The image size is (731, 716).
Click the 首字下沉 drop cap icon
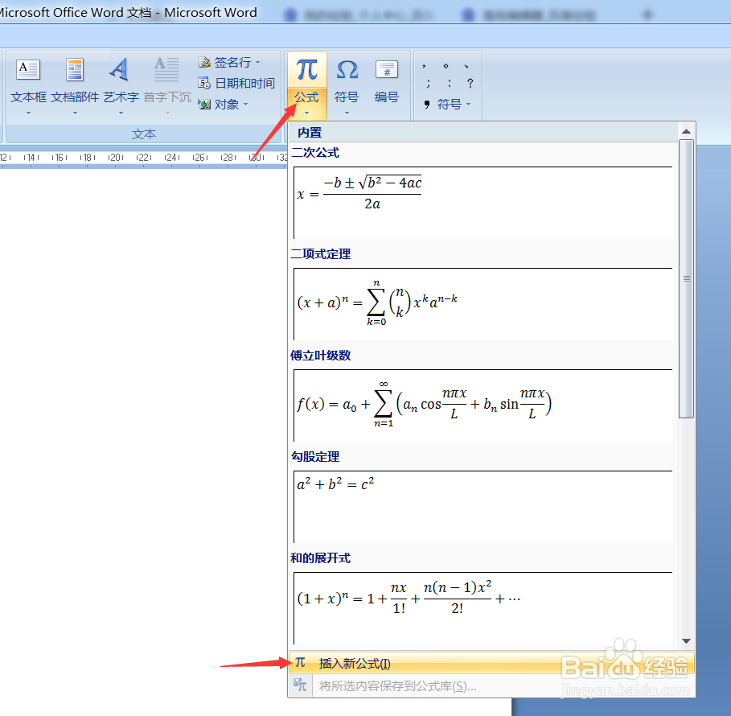coord(166,70)
